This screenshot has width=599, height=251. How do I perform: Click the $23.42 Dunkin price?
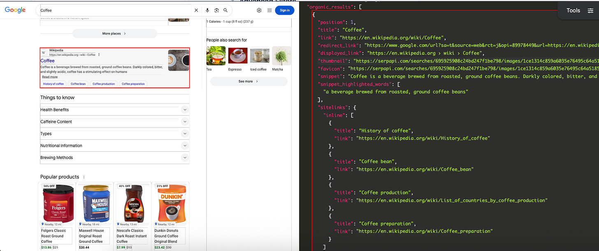point(160,248)
